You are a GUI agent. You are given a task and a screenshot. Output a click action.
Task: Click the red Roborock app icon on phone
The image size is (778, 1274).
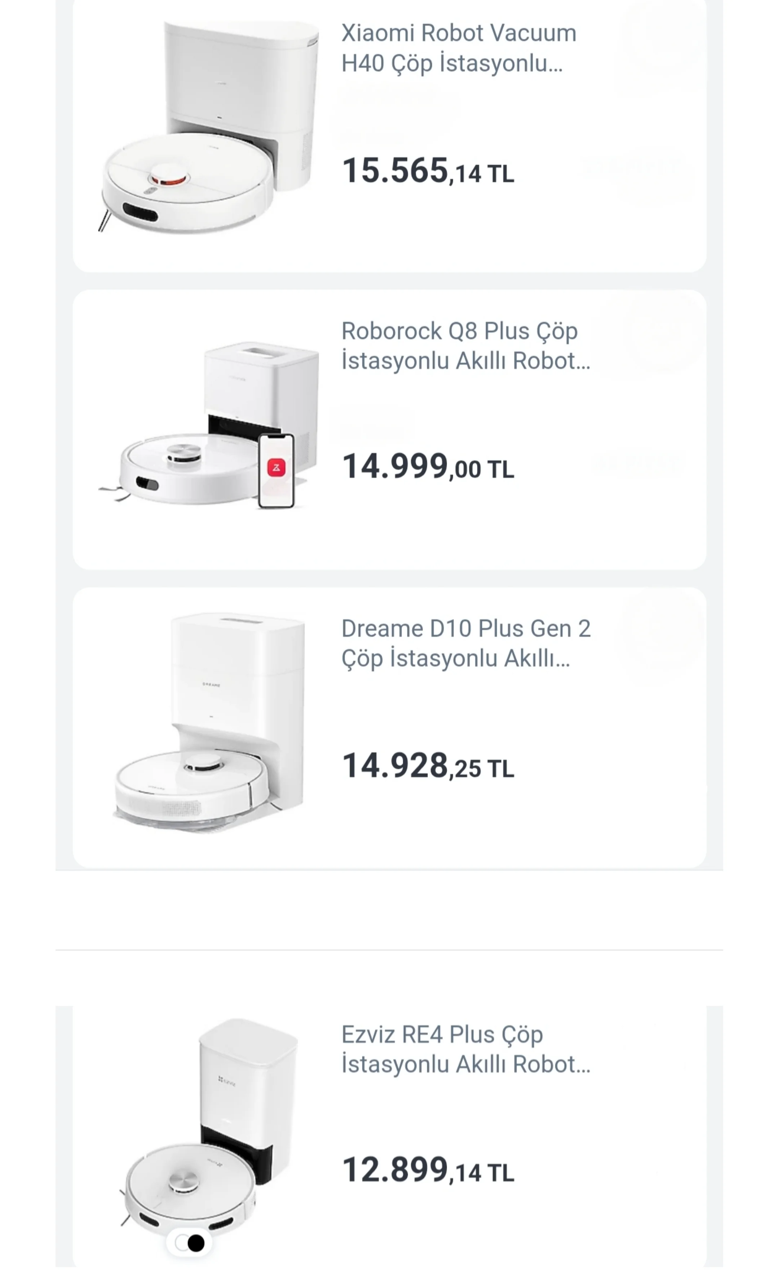[276, 468]
